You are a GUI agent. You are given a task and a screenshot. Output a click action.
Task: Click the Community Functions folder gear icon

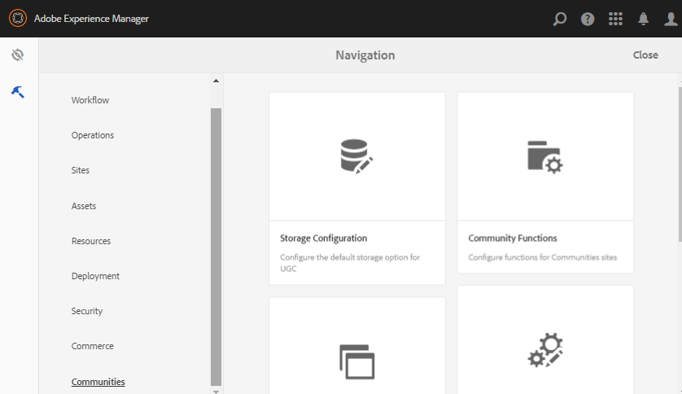point(544,157)
